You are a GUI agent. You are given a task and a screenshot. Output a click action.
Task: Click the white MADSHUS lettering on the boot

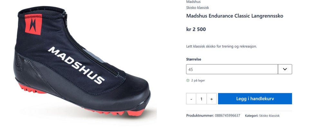point(76,65)
